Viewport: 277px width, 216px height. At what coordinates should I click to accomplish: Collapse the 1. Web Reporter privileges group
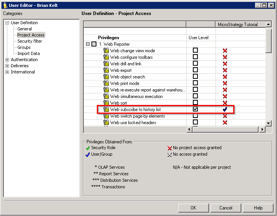[88, 44]
